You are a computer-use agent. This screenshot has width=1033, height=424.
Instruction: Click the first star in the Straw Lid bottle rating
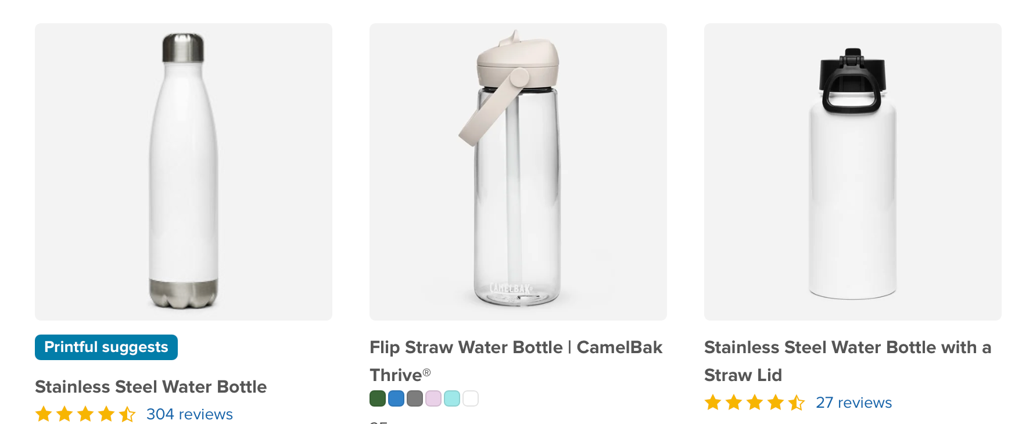pos(713,402)
